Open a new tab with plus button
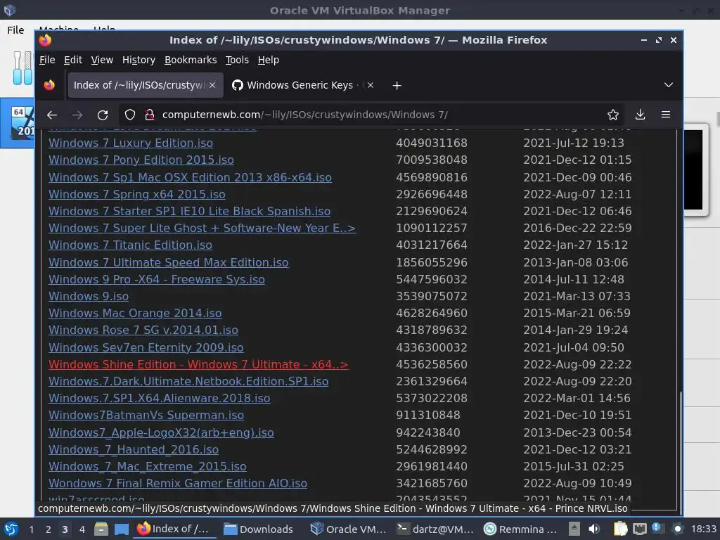Screen dimensions: 720x540 [x=397, y=85]
